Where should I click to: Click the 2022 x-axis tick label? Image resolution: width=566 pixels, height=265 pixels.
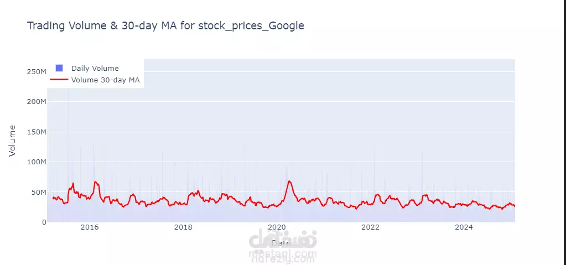370,227
